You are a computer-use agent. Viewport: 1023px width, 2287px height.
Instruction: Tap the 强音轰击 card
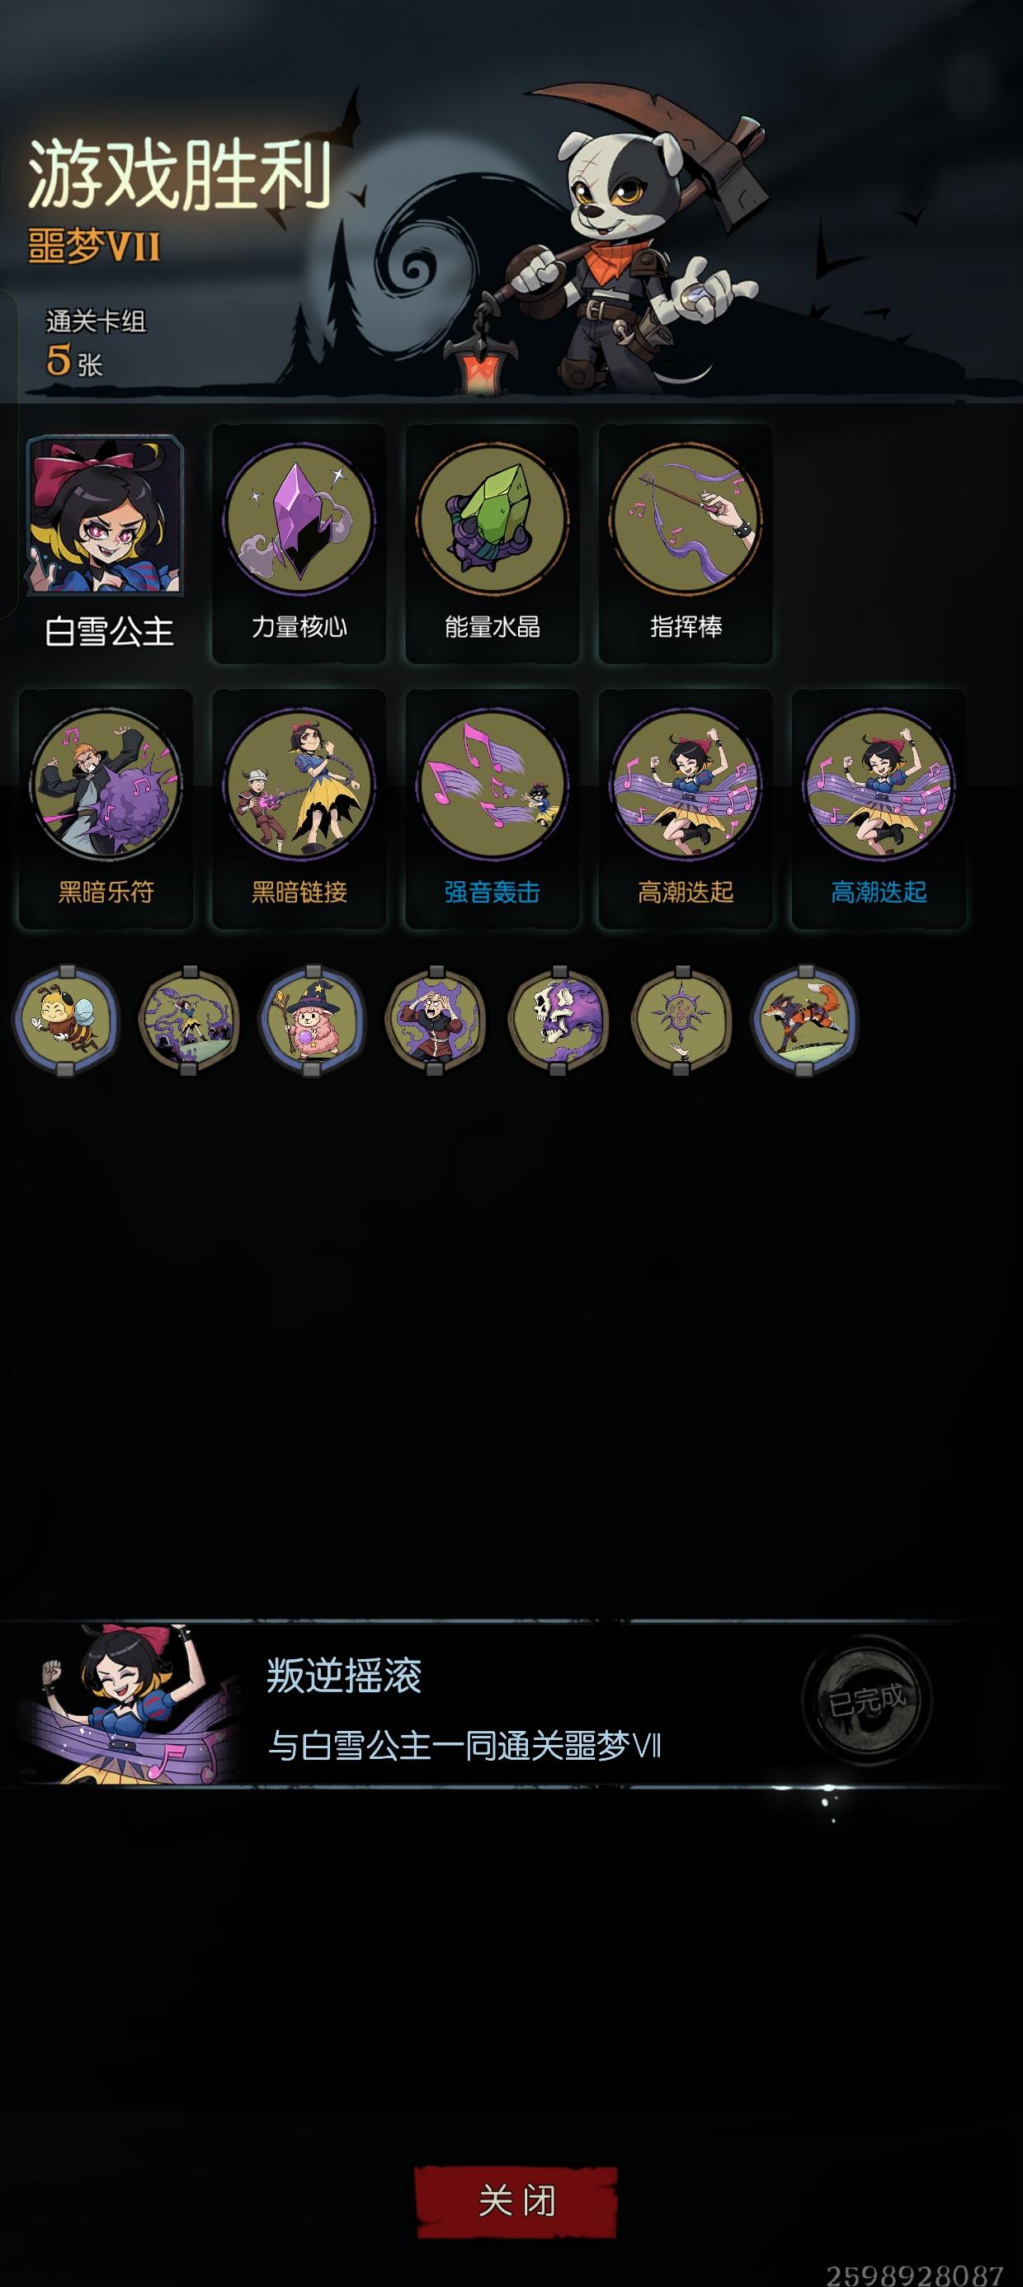492,809
